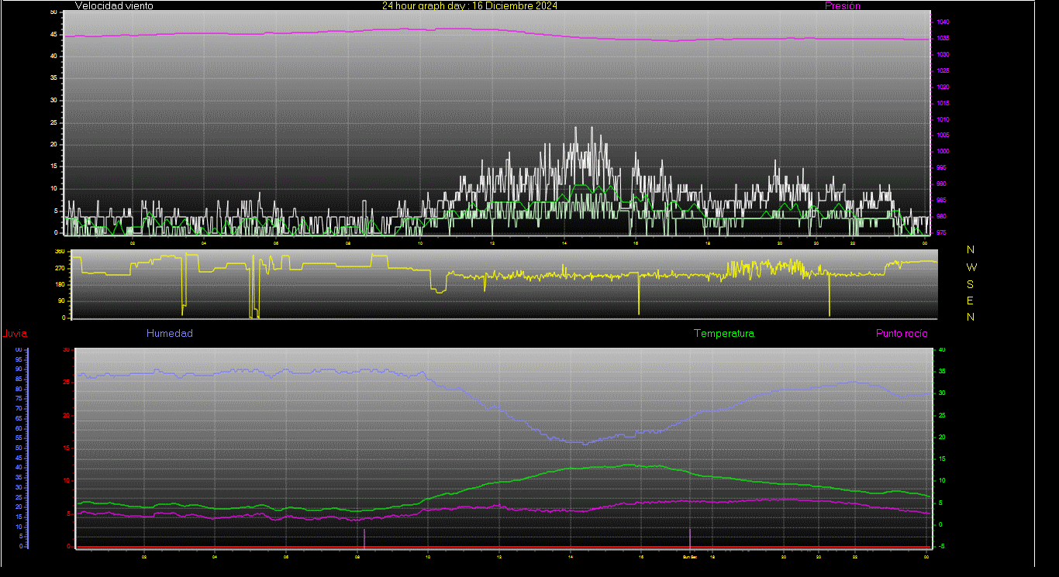The width and height of the screenshot is (1059, 577).
Task: Click the magenta 'Presión' label
Action: [x=843, y=5]
